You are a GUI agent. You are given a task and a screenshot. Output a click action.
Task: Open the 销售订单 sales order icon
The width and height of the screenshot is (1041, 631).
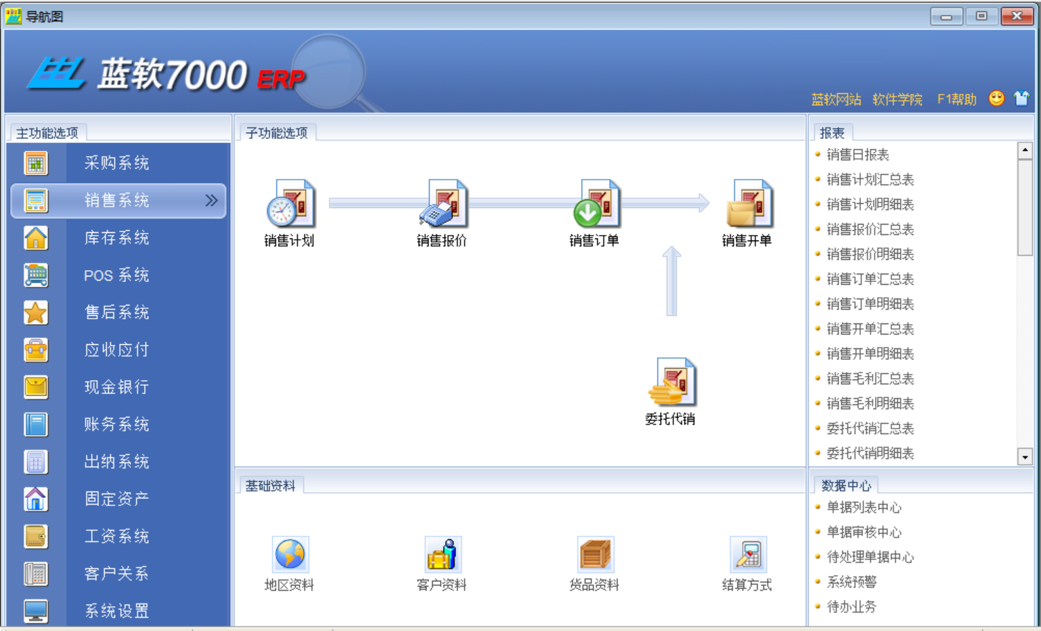[x=595, y=204]
